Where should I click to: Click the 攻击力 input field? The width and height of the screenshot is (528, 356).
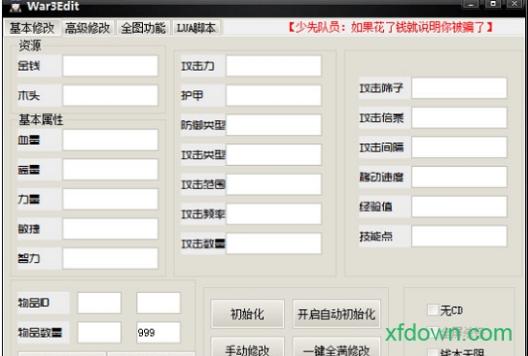[x=274, y=65]
